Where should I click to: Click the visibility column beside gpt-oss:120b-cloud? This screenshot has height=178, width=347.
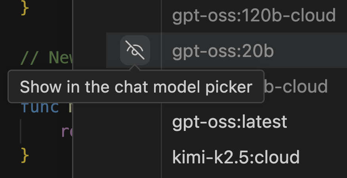pos(135,16)
